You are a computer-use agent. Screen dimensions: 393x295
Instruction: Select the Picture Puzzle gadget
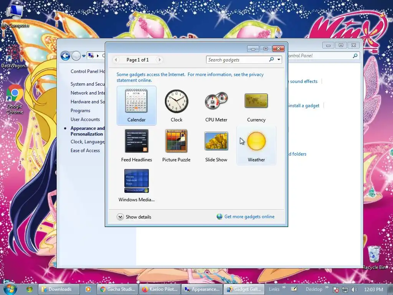(177, 146)
